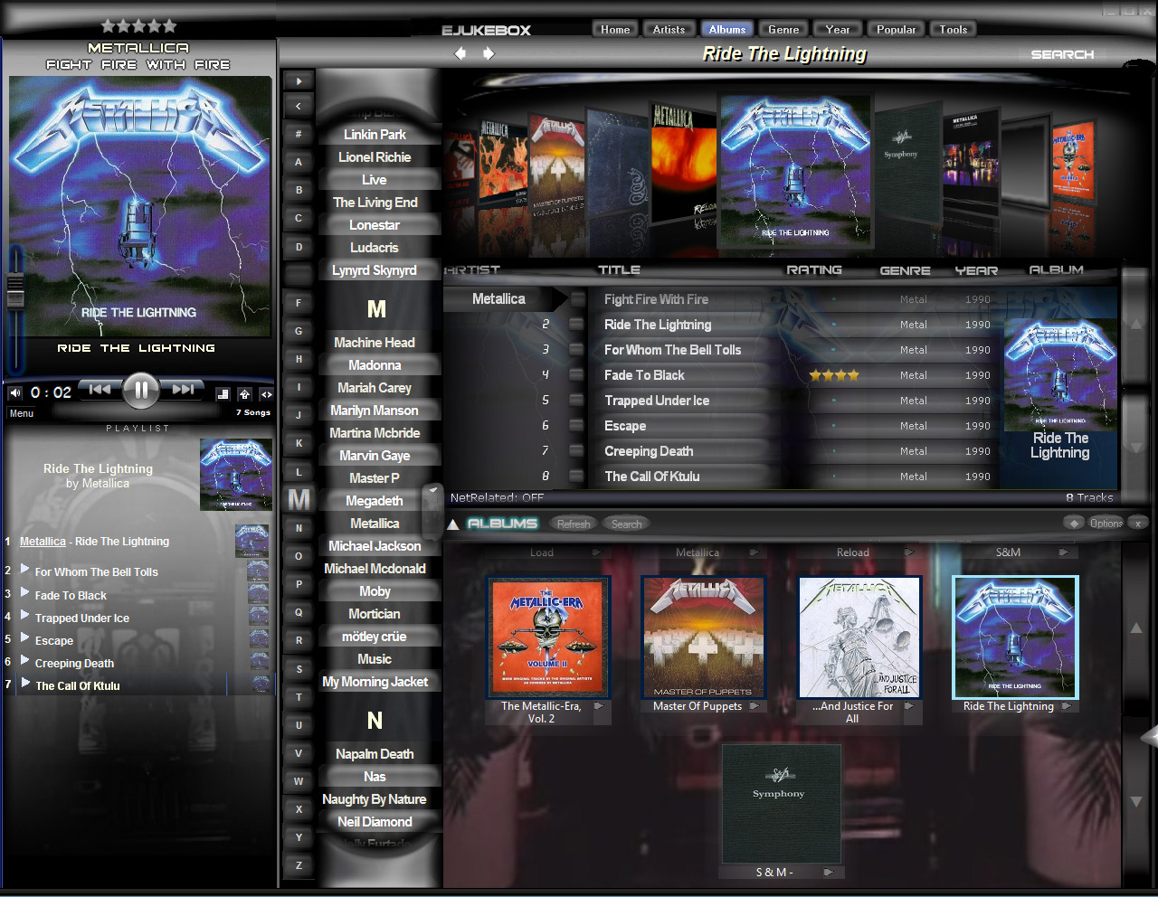1158x897 pixels.
Task: Expand arrow next to Ride The Lightning album
Action: (x=1067, y=706)
